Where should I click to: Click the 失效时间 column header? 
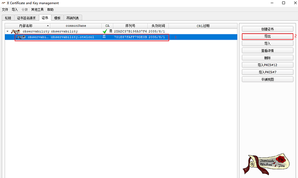[x=158, y=26]
